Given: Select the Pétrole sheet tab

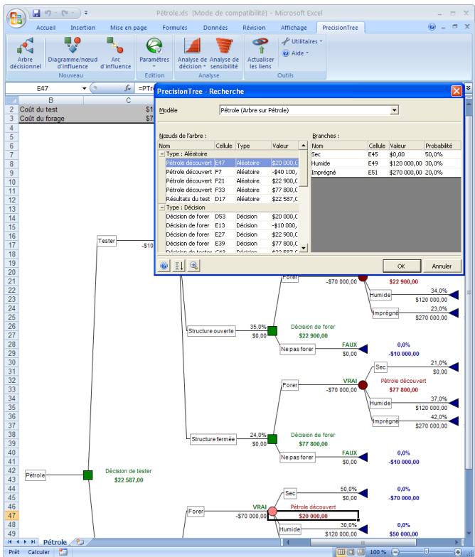Looking at the screenshot, I should click(55, 542).
